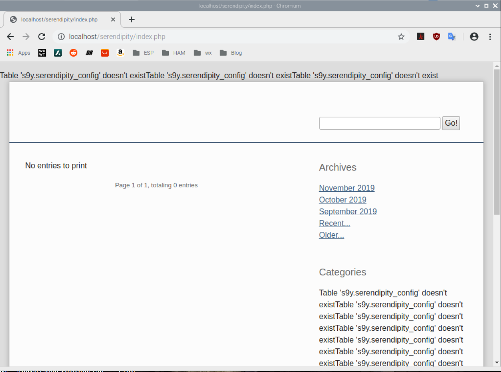Click the uBlock Origin extension icon

point(436,37)
